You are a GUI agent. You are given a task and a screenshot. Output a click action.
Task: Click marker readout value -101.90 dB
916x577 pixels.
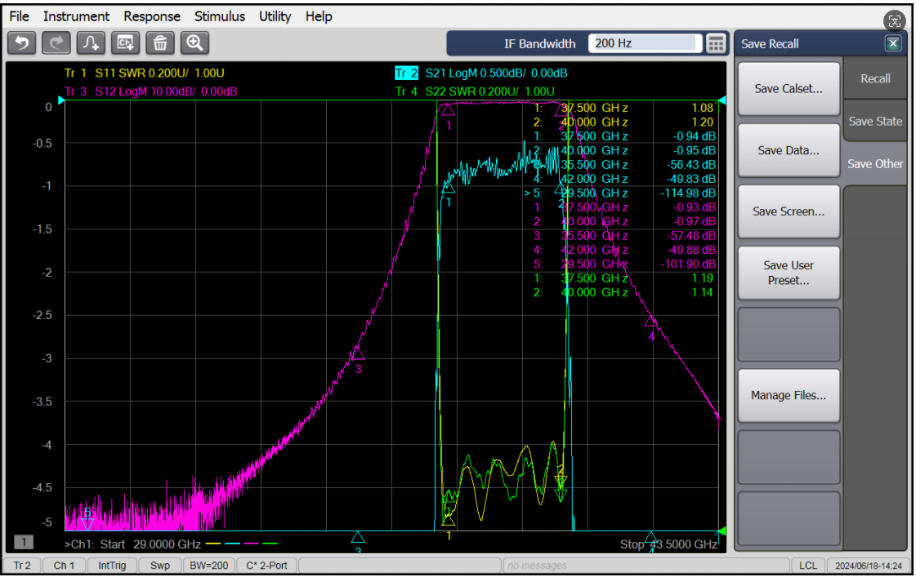687,264
